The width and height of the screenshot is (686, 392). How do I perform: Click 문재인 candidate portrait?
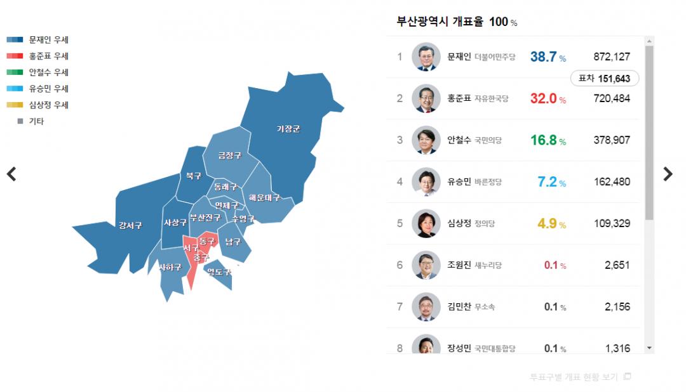click(x=426, y=56)
